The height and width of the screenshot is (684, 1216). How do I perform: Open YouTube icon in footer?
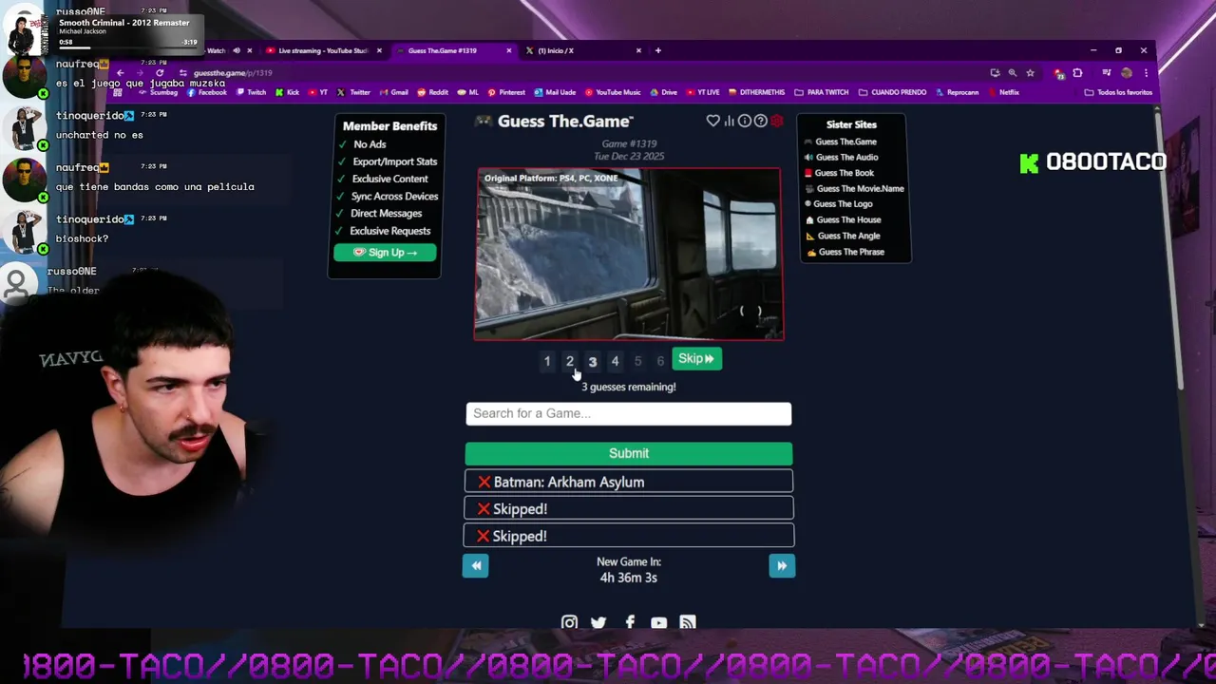pos(658,622)
